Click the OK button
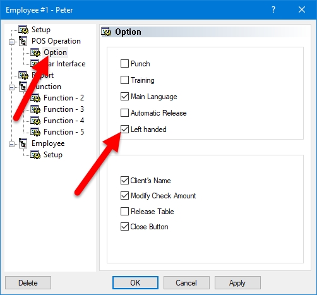This screenshot has height=295, width=317. coord(135,283)
